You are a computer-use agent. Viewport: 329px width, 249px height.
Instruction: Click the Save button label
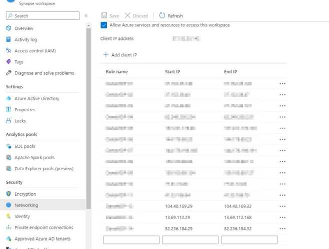tap(114, 15)
